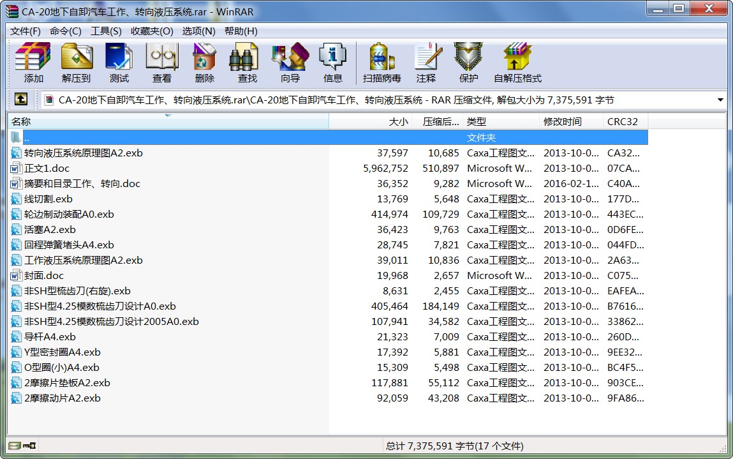Open the 查找 (Find) binoculars icon
This screenshot has height=459, width=733.
(x=247, y=63)
